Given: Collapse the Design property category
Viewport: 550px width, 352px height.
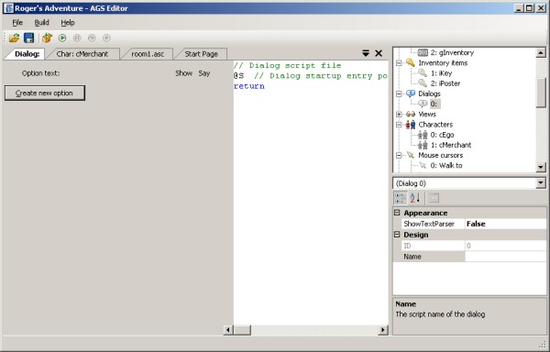Looking at the screenshot, I should pyautogui.click(x=397, y=235).
